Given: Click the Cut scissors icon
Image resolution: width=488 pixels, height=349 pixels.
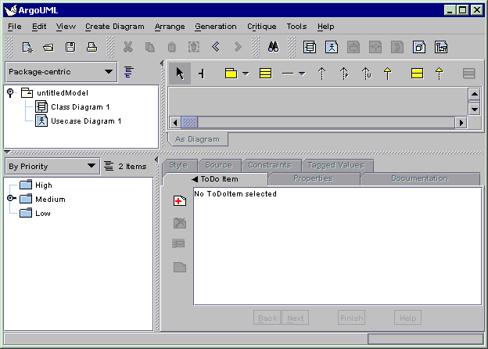Looking at the screenshot, I should point(128,47).
